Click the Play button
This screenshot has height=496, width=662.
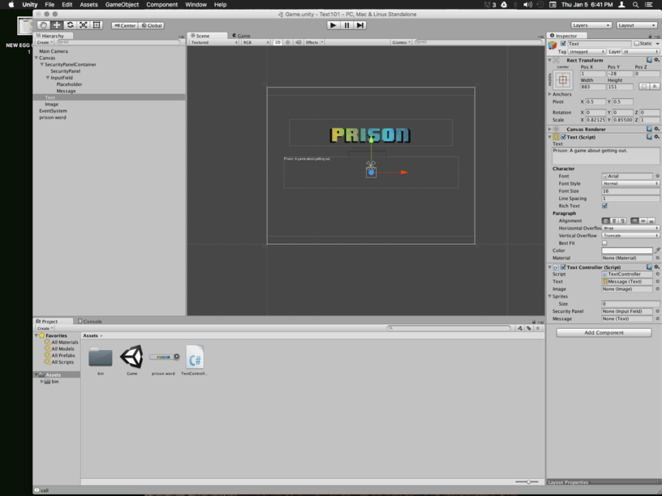click(333, 25)
